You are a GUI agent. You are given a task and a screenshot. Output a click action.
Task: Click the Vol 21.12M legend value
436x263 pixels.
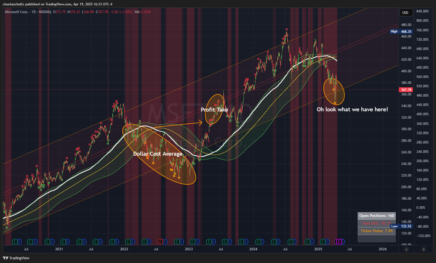point(142,12)
